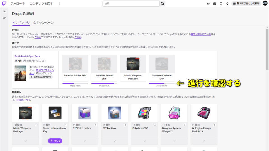Open the limited-time period link
The width and height of the screenshot is (269, 151).
(x=201, y=34)
